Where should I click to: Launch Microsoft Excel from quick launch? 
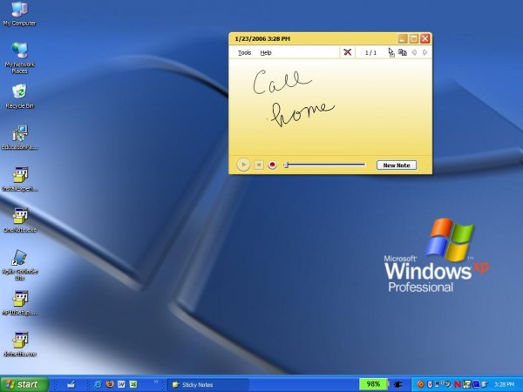133,384
